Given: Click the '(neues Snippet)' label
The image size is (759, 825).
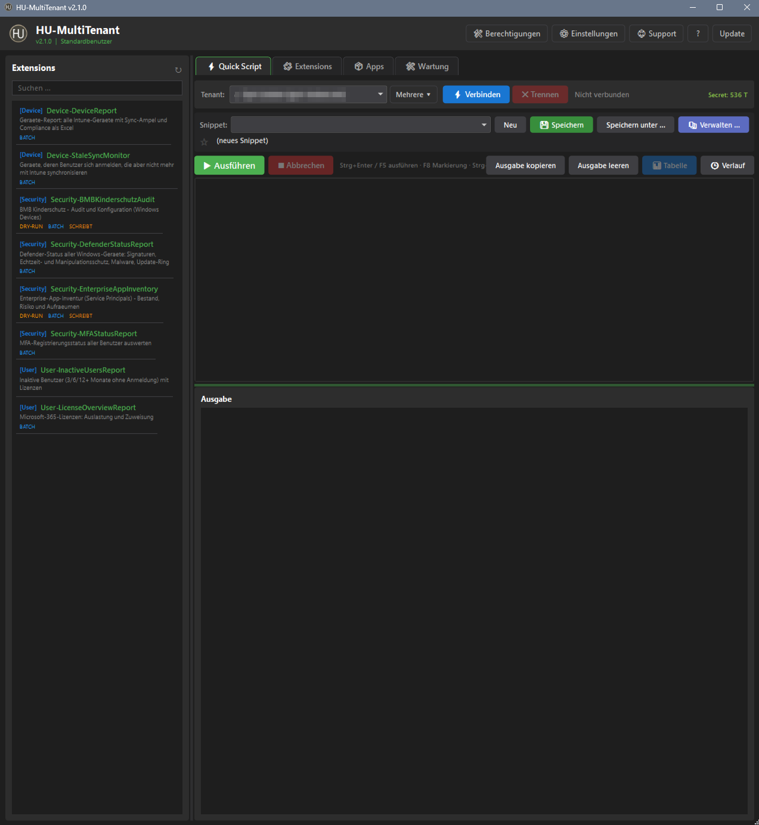Looking at the screenshot, I should [x=242, y=141].
